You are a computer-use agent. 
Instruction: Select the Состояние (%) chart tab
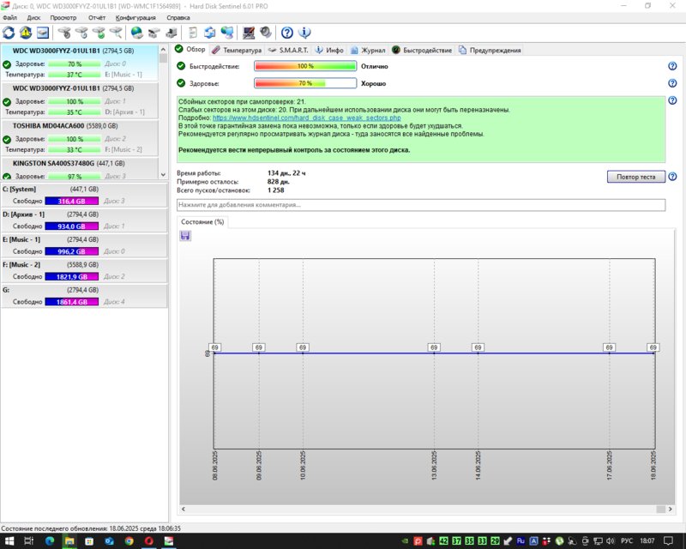(202, 221)
